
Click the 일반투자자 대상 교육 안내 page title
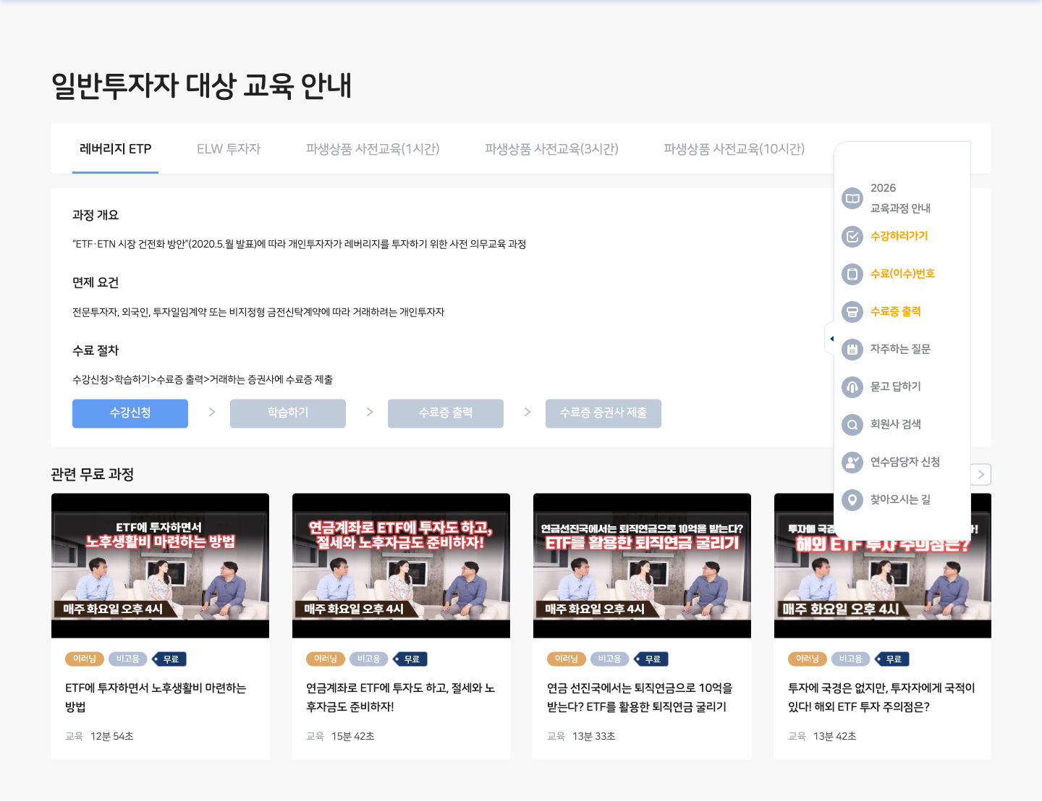(x=201, y=85)
